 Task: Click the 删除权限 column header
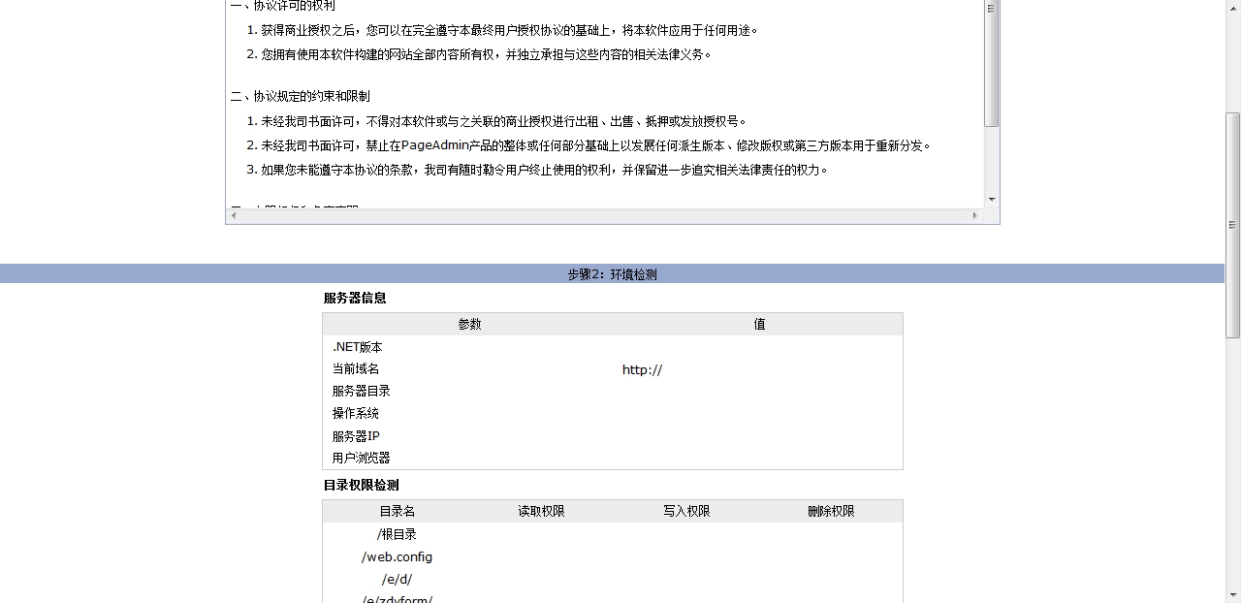click(831, 511)
